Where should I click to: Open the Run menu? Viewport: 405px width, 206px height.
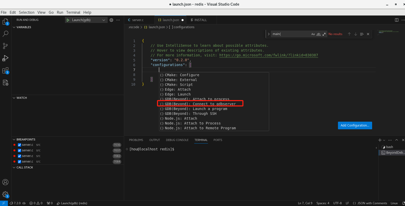(60, 12)
